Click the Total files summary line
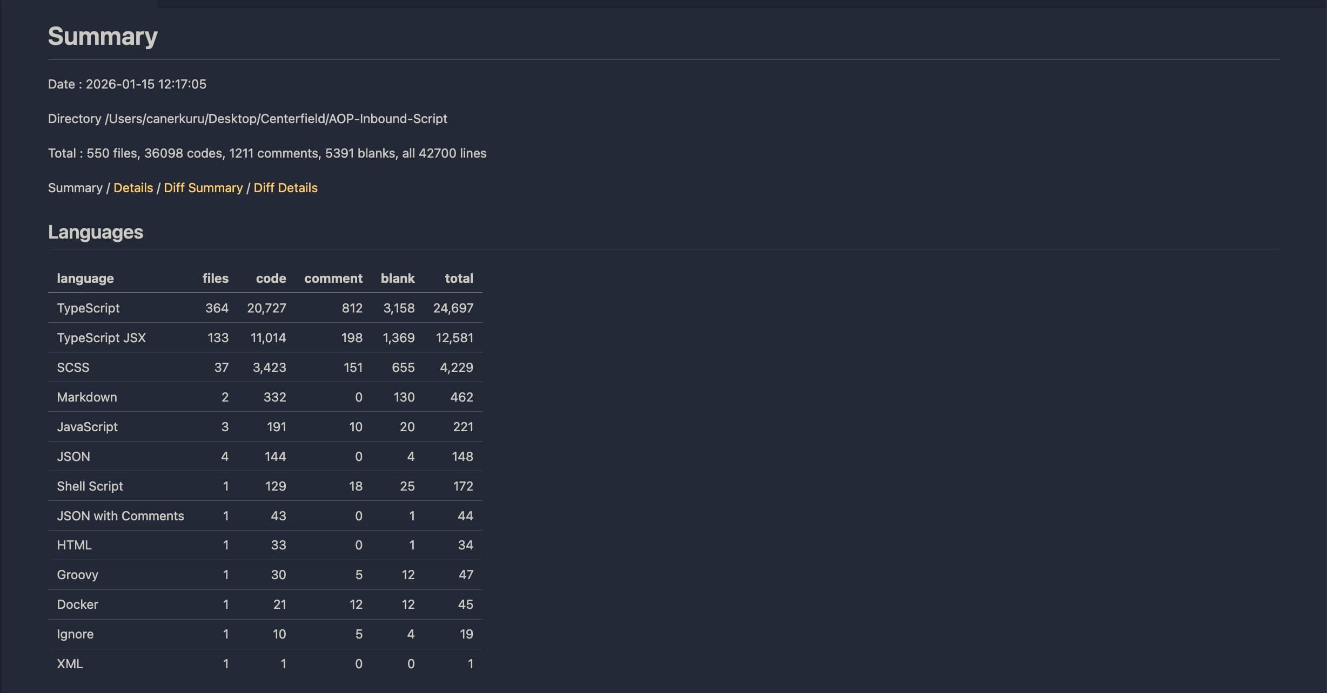Viewport: 1327px width, 693px height. point(267,153)
